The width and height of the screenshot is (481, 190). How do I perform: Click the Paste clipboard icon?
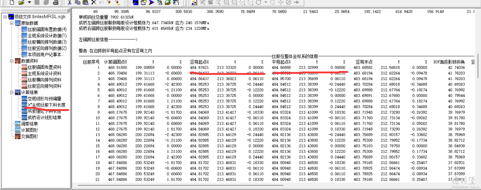tap(86, 3)
